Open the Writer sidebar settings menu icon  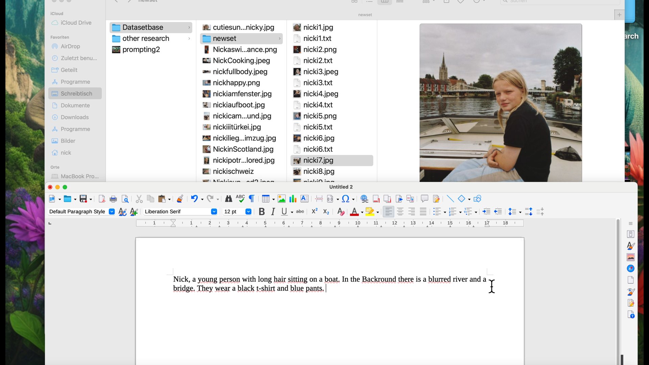point(631,223)
